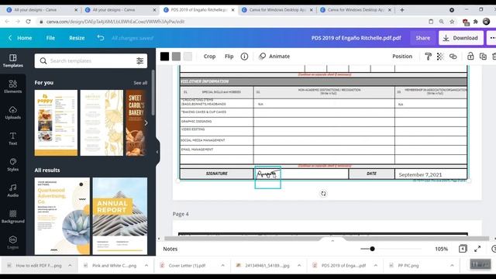Open the Elements sidebar panel
The height and width of the screenshot is (279, 496).
click(12, 87)
